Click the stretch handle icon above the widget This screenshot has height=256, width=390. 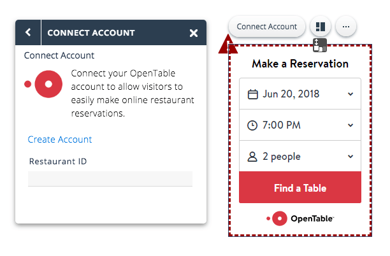click(320, 45)
